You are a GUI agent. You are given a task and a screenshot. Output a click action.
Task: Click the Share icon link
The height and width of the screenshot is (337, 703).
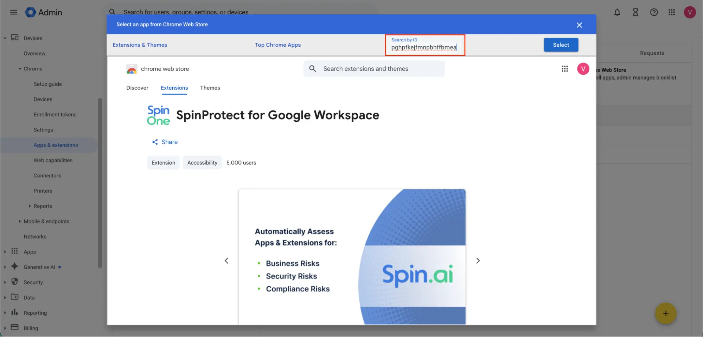click(165, 142)
